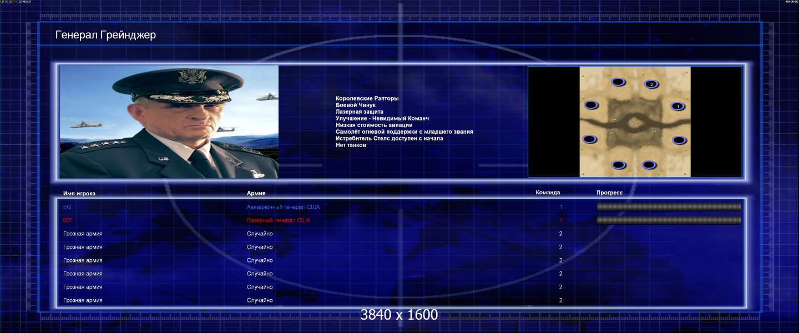Click General Granger's portrait image
Image resolution: width=799 pixels, height=333 pixels.
point(169,122)
